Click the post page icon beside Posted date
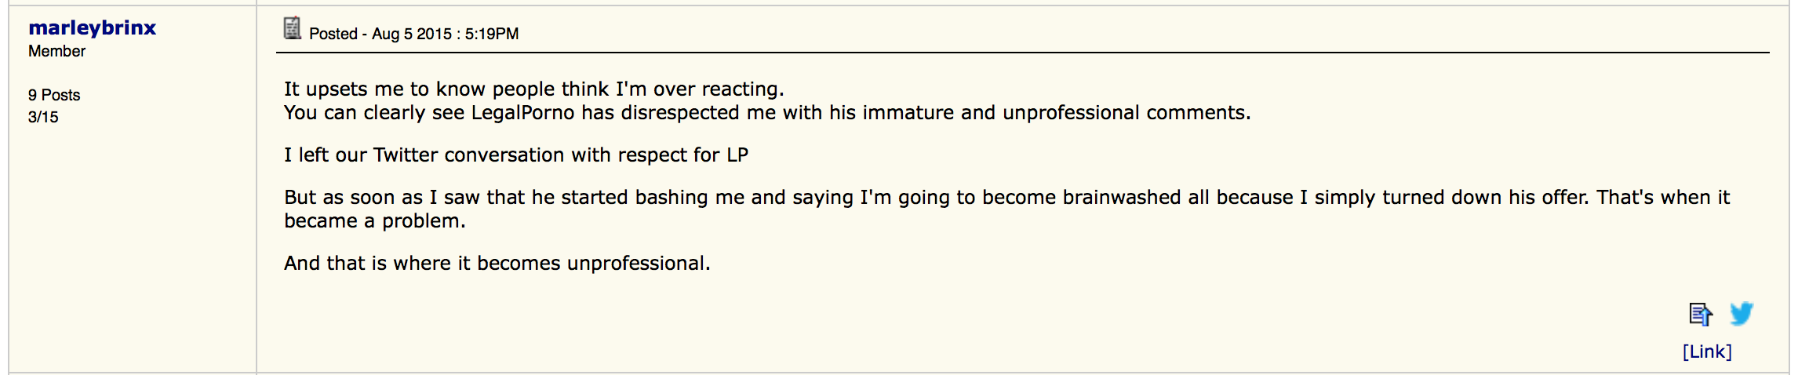Screen dimensions: 1798x375 tap(292, 28)
